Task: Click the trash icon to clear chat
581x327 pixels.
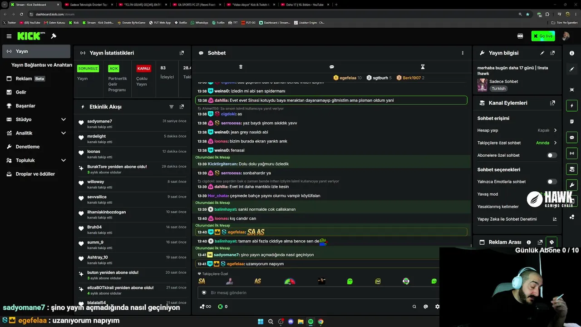Action: (x=241, y=67)
